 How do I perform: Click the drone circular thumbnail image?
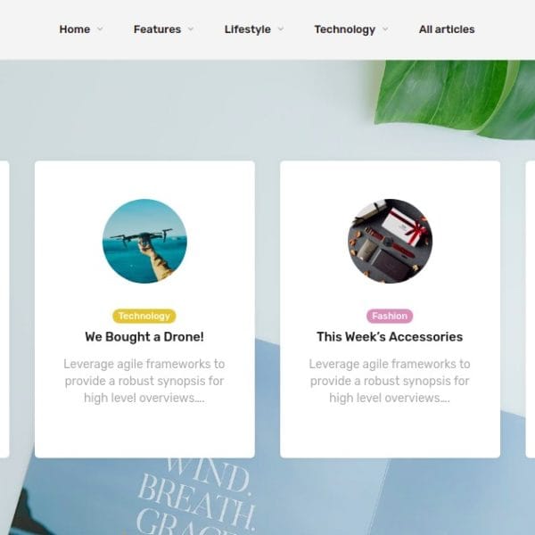(x=144, y=241)
